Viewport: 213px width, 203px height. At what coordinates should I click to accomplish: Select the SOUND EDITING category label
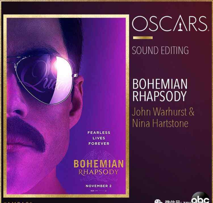click(x=160, y=50)
